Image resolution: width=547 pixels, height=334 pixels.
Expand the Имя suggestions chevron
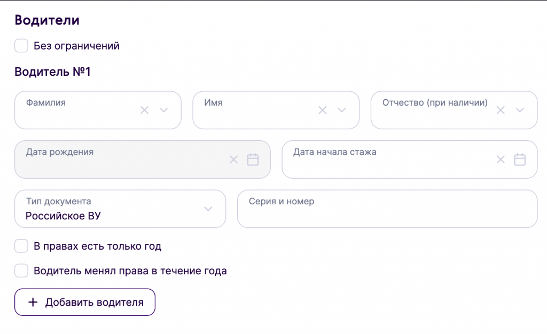click(342, 110)
